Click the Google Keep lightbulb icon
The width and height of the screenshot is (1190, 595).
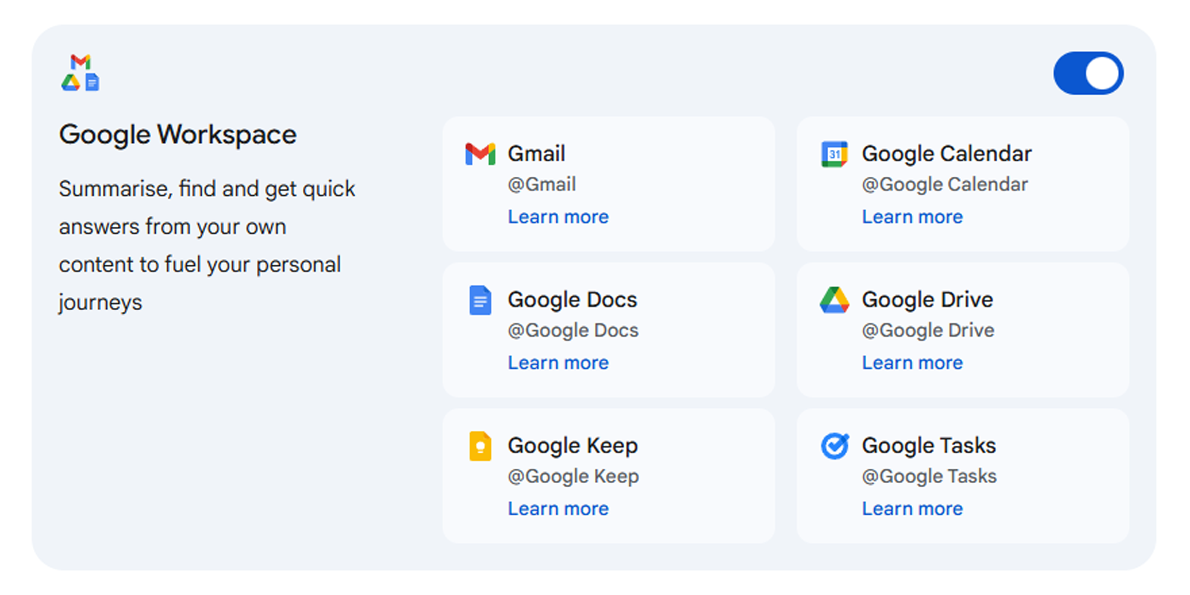pyautogui.click(x=480, y=446)
